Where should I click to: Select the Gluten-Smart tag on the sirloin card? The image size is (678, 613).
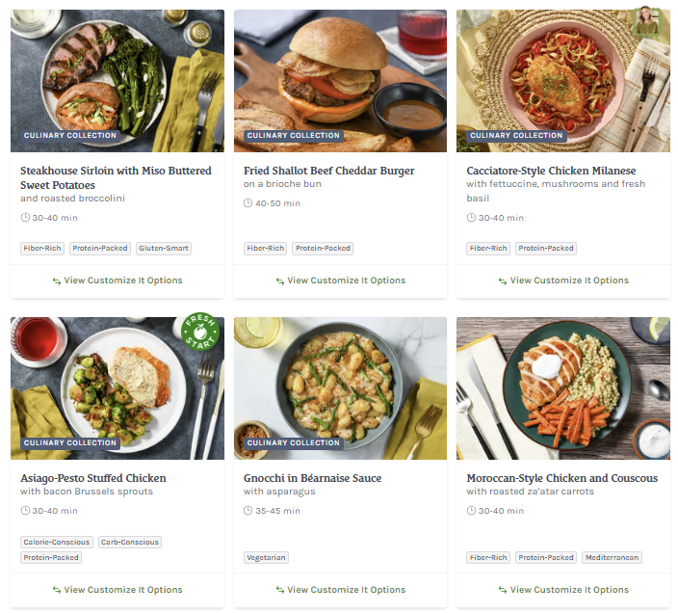point(164,249)
